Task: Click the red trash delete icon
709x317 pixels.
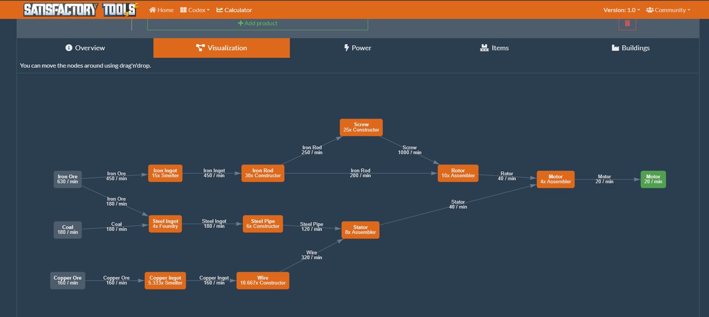Action: [627, 24]
